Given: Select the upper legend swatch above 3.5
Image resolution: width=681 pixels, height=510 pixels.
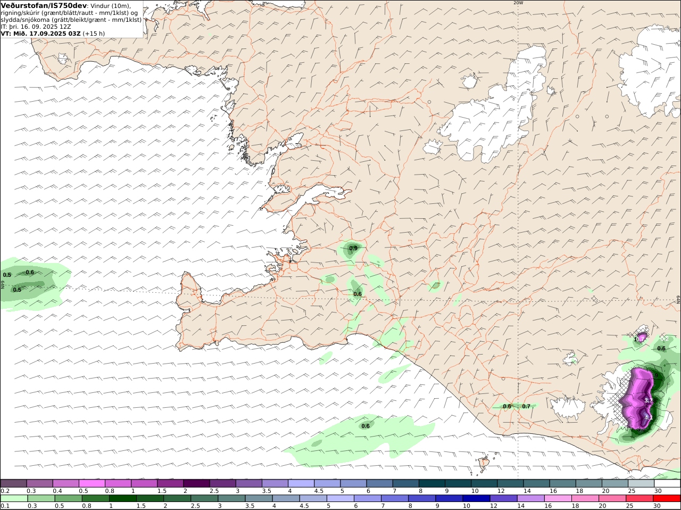Looking at the screenshot, I should [x=275, y=483].
